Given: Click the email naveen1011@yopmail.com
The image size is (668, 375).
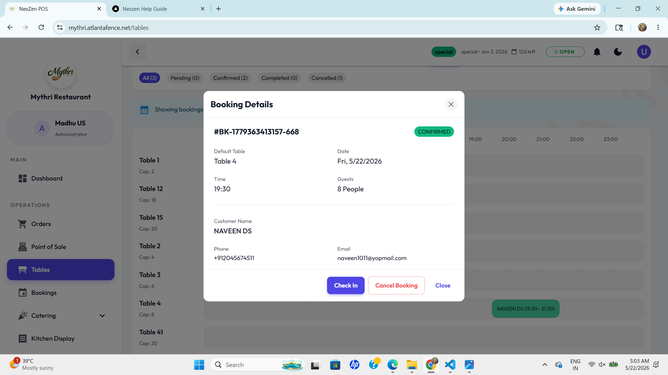Looking at the screenshot, I should [x=372, y=258].
